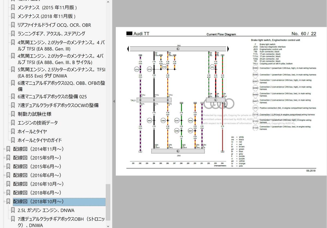Click bookmark icon for エンジンの技術データ

(13, 123)
